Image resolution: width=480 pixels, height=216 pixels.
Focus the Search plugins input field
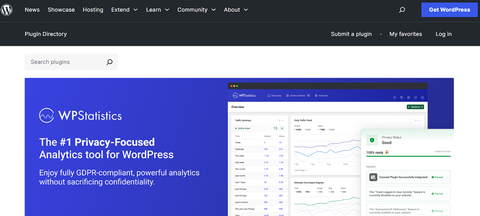[71, 62]
